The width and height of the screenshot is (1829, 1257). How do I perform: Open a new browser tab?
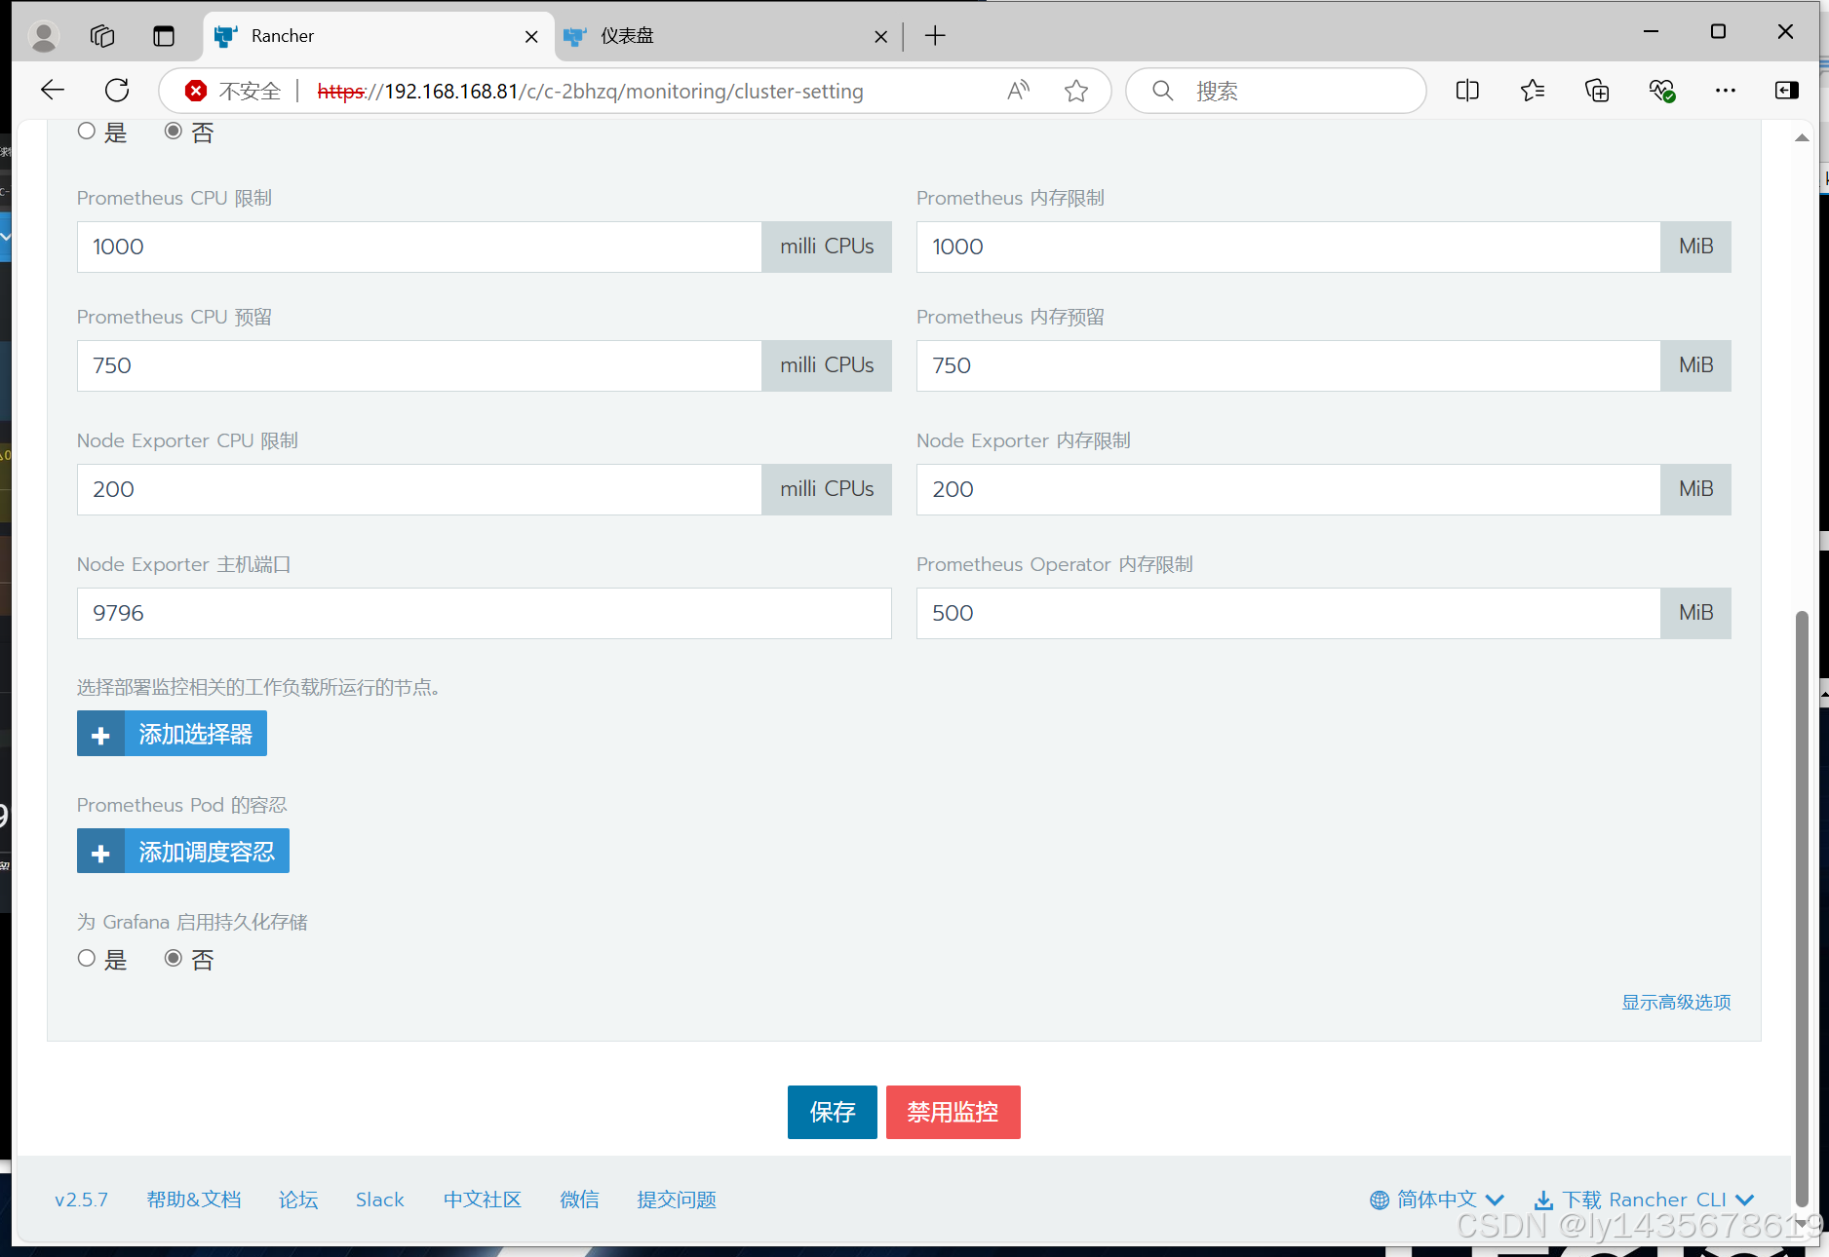pyautogui.click(x=935, y=36)
